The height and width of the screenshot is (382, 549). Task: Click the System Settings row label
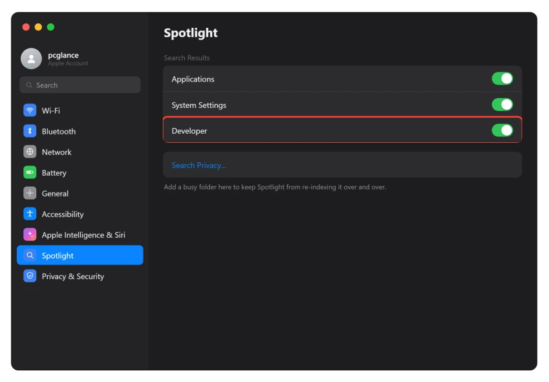point(199,105)
